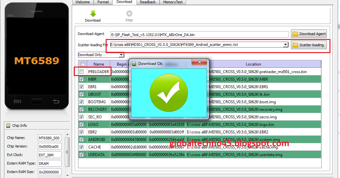The width and height of the screenshot is (340, 178).
Task: Click the Download Ok dialog title icon
Action: click(134, 64)
